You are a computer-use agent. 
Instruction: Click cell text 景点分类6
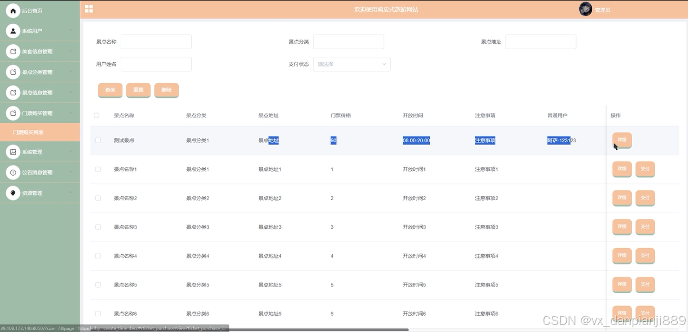coord(198,314)
